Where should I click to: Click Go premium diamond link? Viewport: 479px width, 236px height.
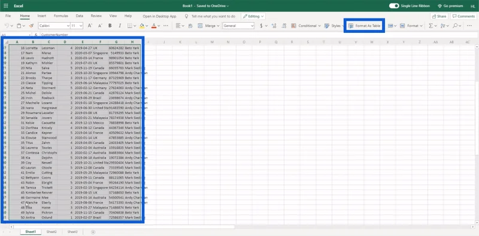coord(451,6)
